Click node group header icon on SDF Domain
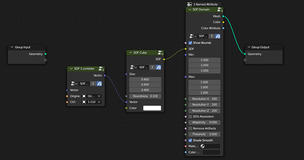This screenshot has height=160, width=304. pos(220,10)
